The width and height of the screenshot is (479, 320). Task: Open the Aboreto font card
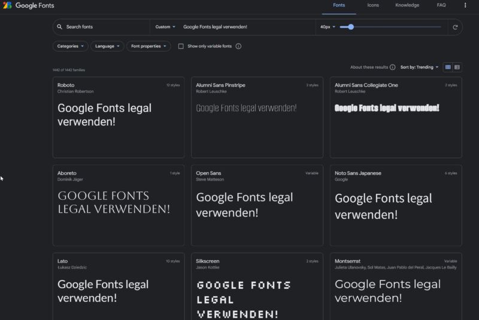coord(119,205)
